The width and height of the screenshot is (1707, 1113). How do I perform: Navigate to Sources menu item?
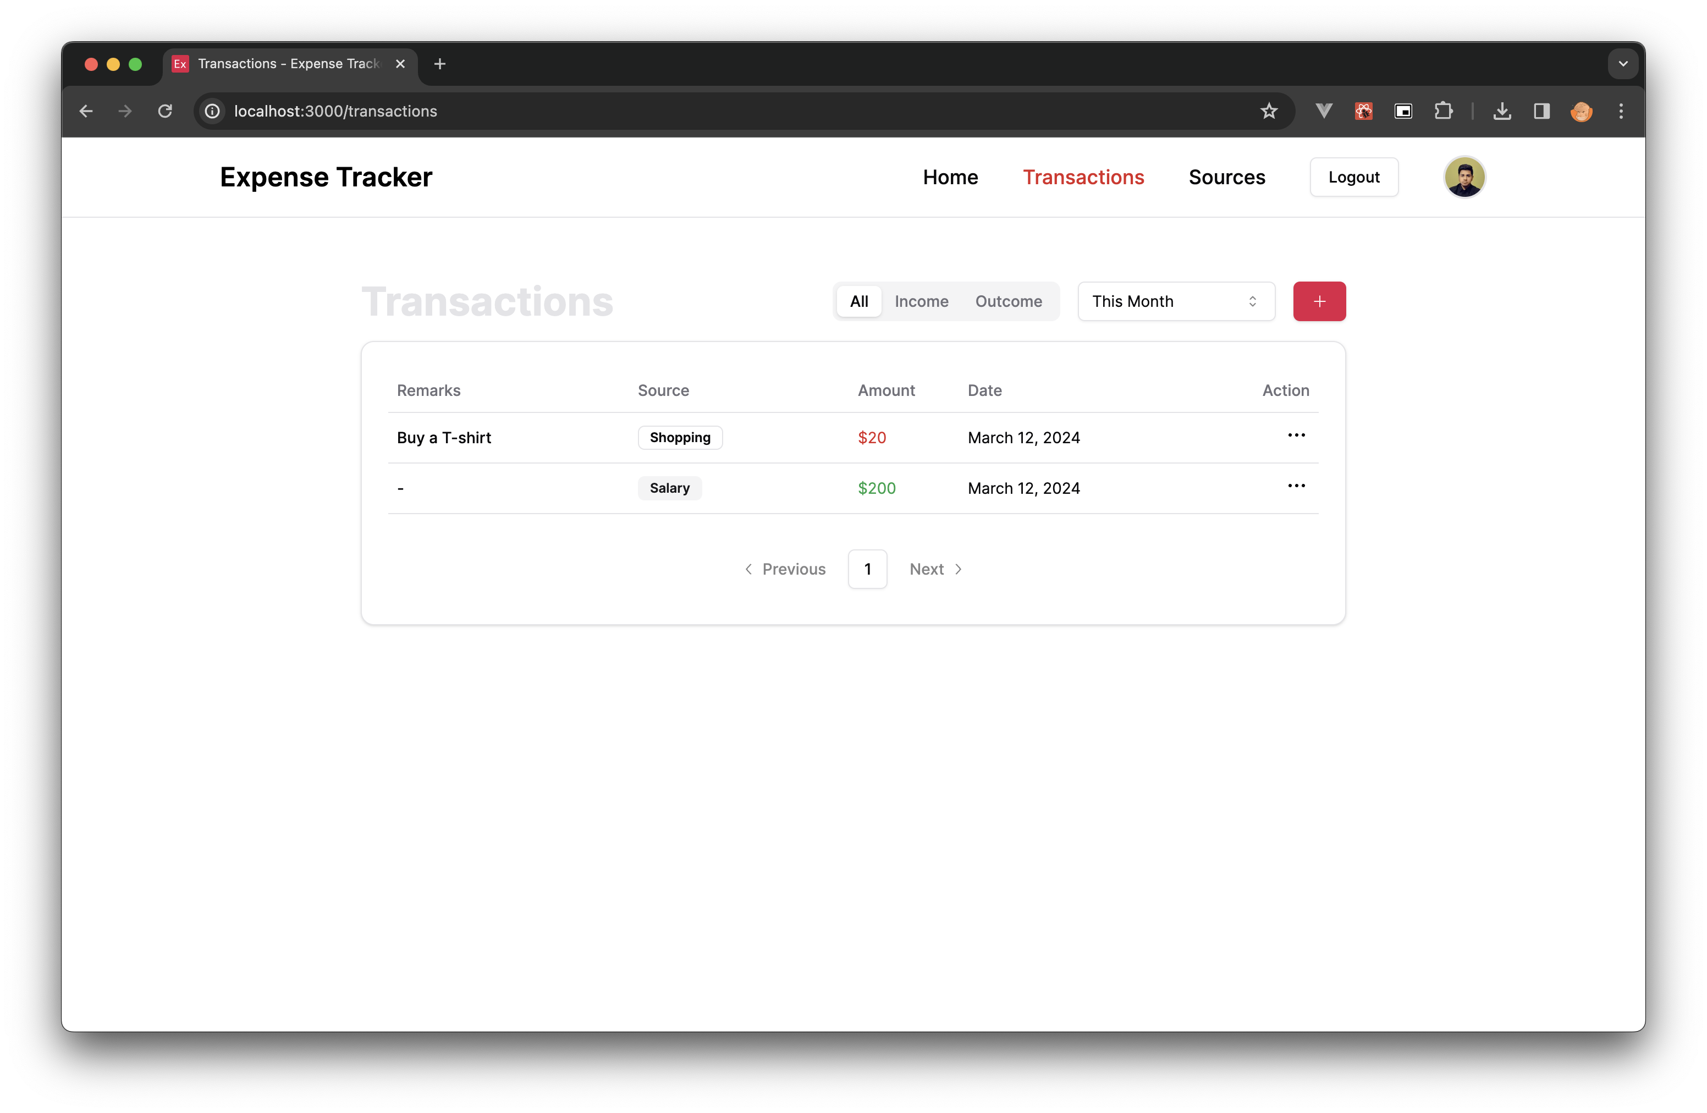coord(1227,177)
